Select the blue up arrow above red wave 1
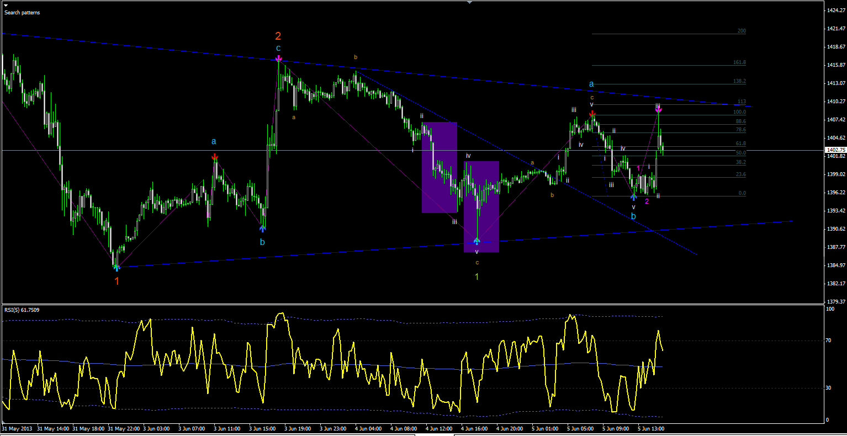Screen dimensions: 847x436 pyautogui.click(x=117, y=268)
